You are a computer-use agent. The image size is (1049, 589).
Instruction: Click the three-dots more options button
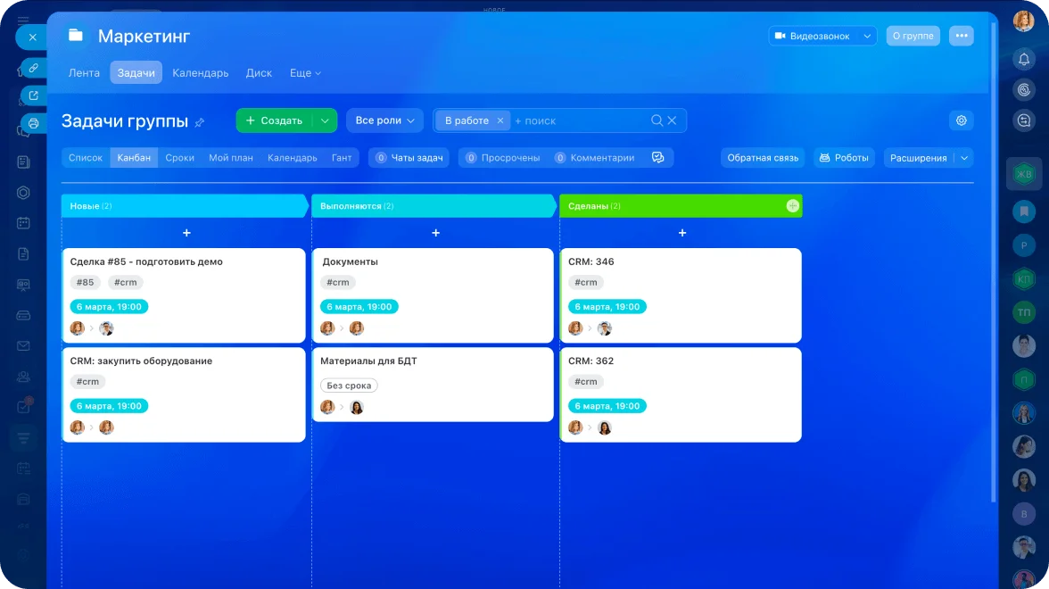coord(961,36)
